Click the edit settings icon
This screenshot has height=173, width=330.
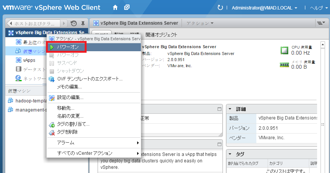[52, 98]
